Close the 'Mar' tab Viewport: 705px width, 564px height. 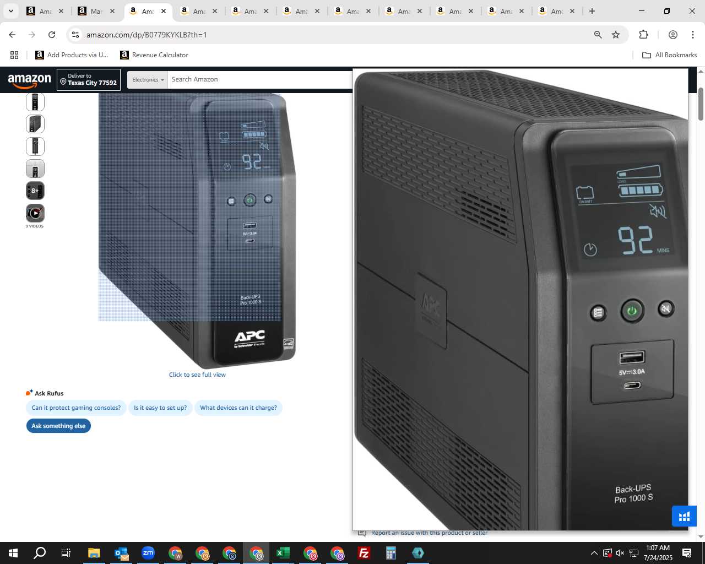click(112, 11)
